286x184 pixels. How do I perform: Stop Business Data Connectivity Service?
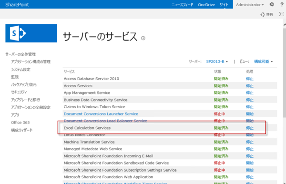[250, 100]
